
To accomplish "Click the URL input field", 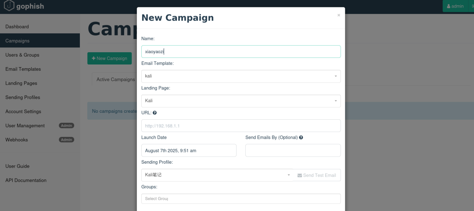I will pyautogui.click(x=241, y=126).
